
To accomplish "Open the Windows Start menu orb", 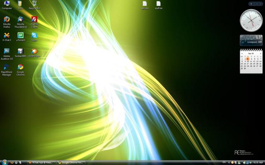I will [5, 163].
